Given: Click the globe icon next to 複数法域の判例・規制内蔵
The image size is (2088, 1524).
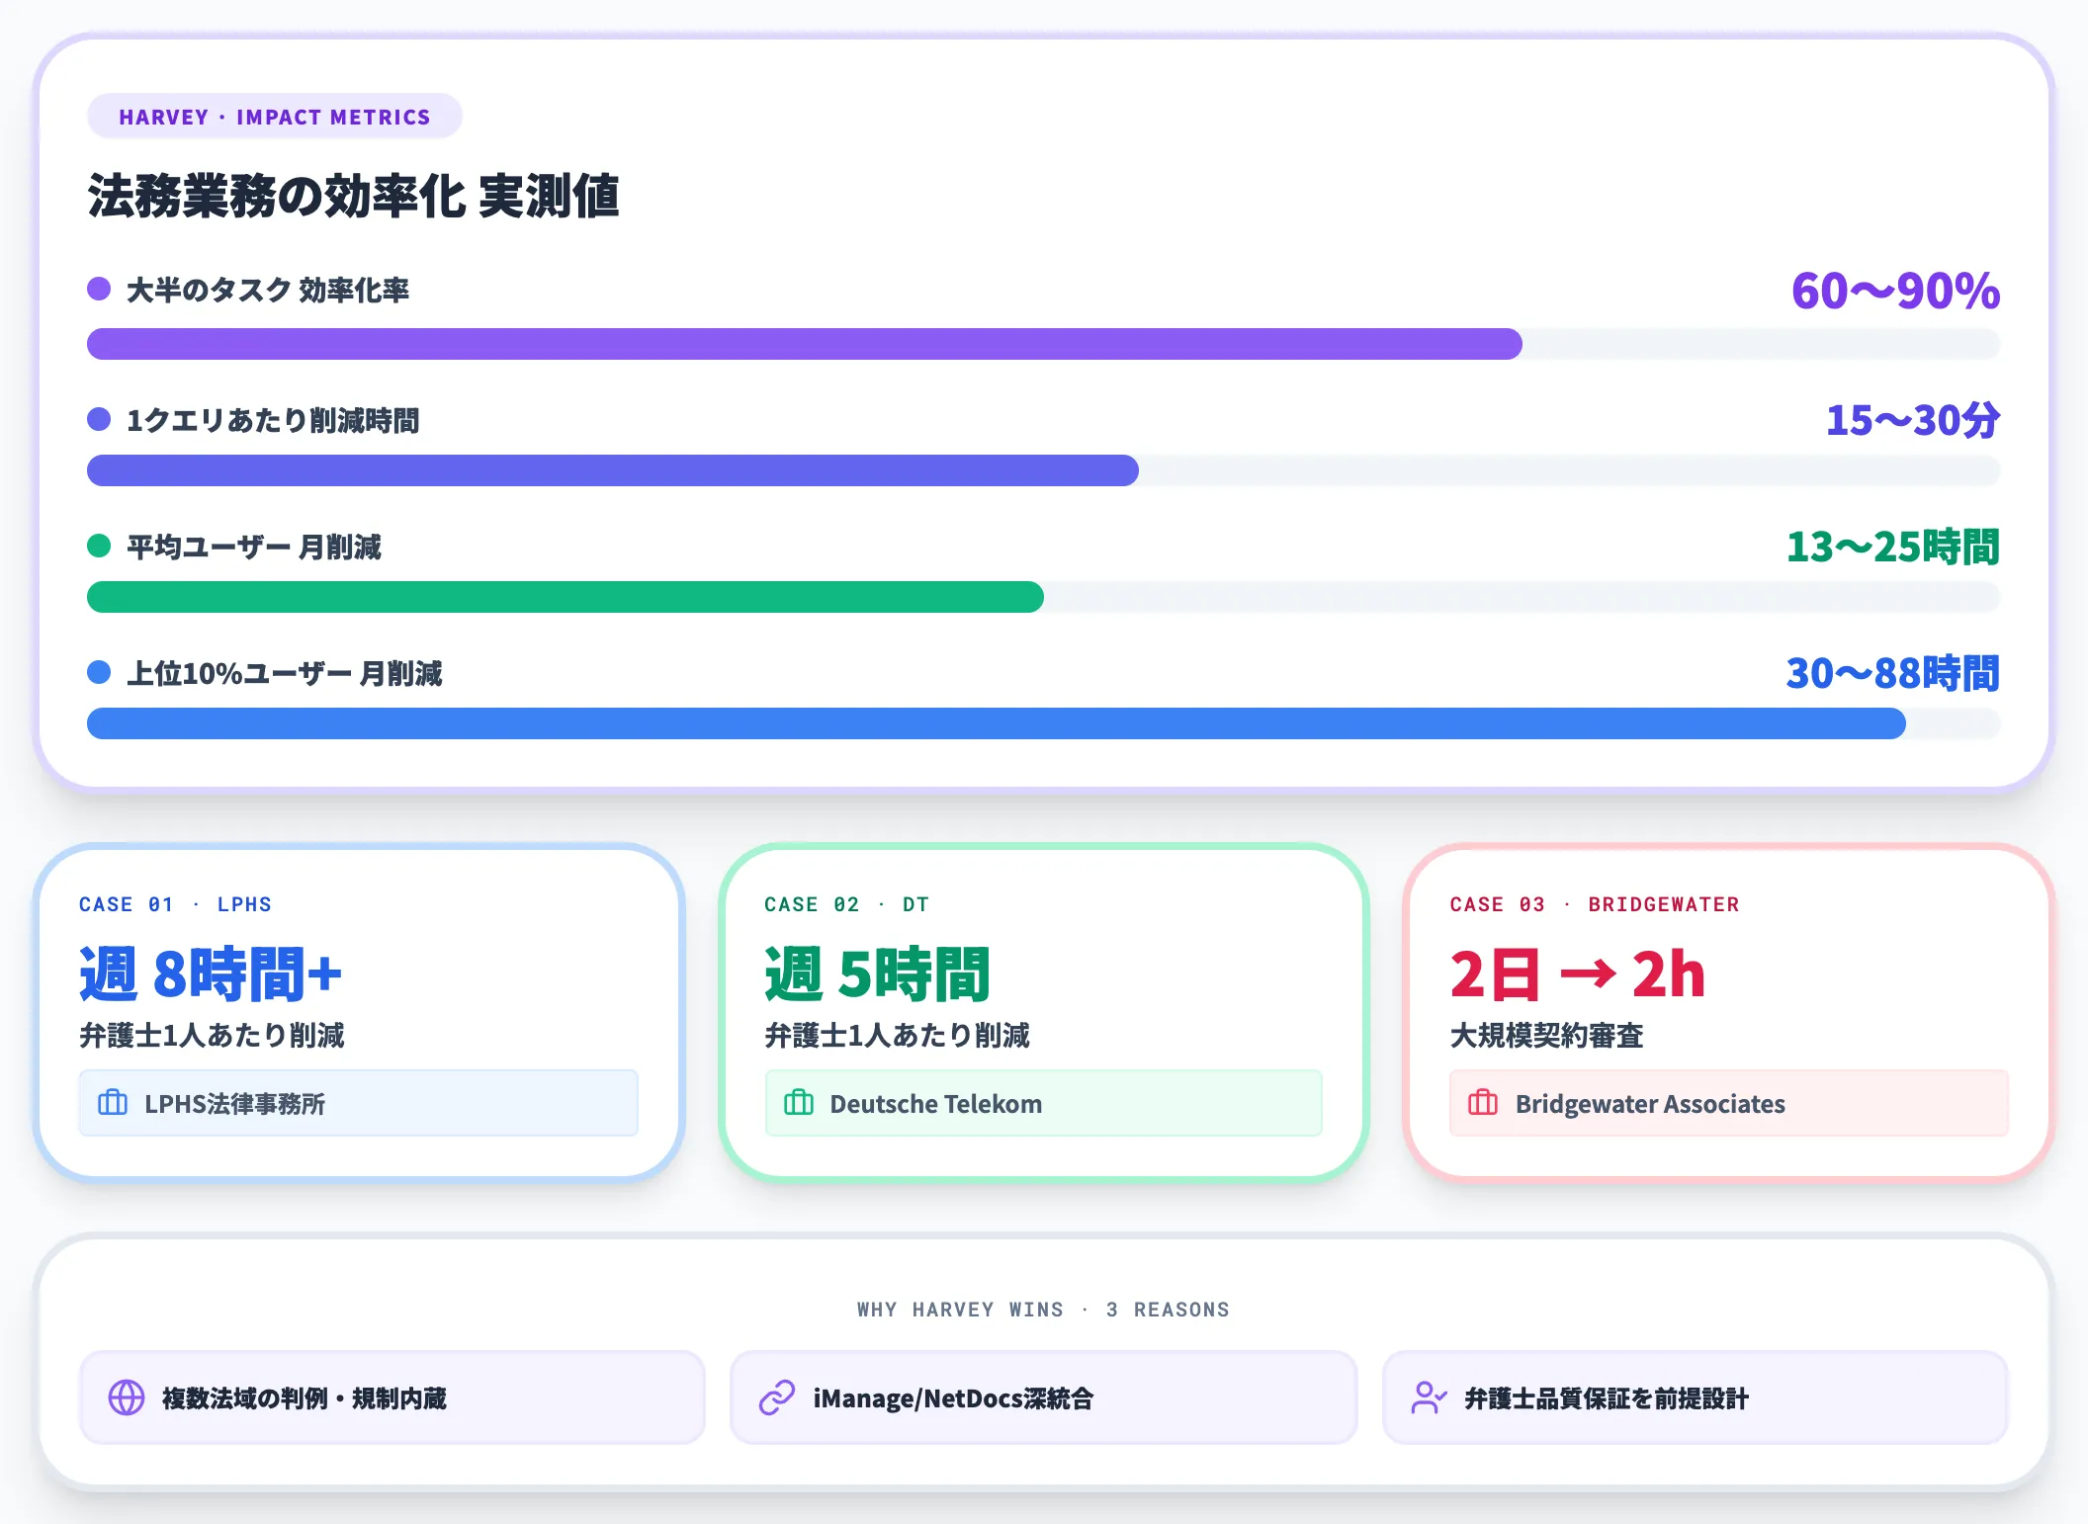Looking at the screenshot, I should [127, 1397].
